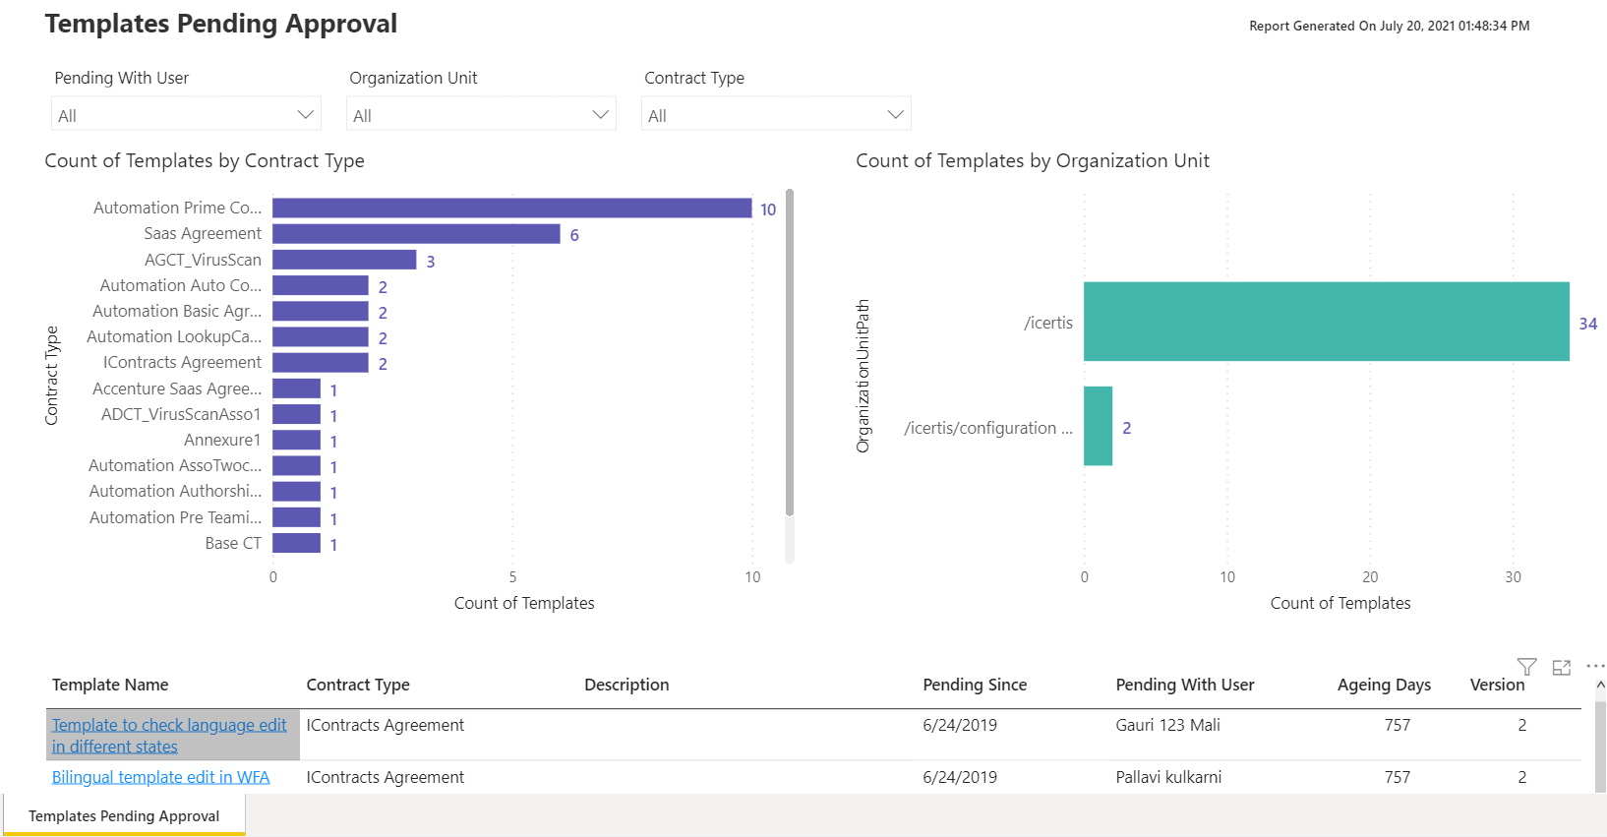Viewport: 1607px width, 837px height.
Task: Select the Automation Prime Co... bar
Action: tap(511, 209)
